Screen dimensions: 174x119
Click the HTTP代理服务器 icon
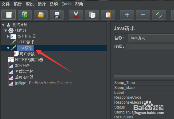11,60
